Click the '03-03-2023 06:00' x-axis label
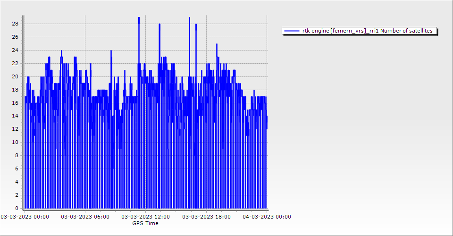 (85, 217)
